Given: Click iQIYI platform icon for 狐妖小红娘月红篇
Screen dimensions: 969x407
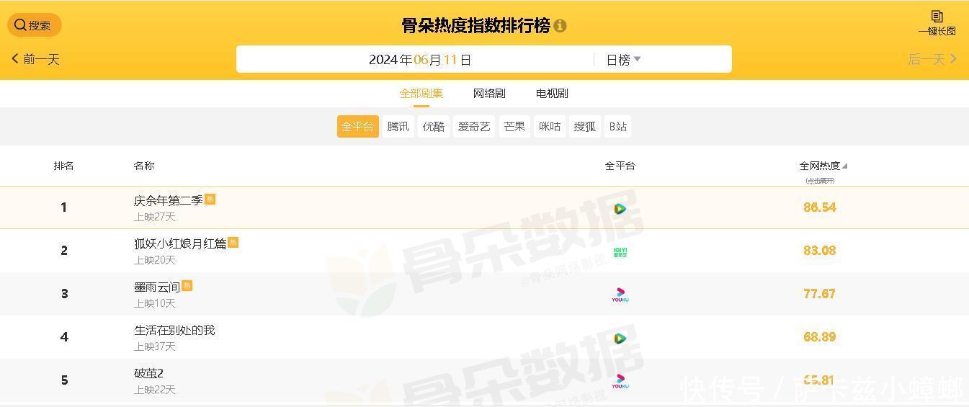Looking at the screenshot, I should coord(620,251).
